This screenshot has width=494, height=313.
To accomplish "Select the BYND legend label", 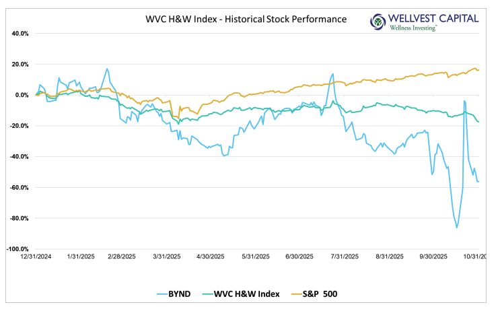I will [x=184, y=294].
